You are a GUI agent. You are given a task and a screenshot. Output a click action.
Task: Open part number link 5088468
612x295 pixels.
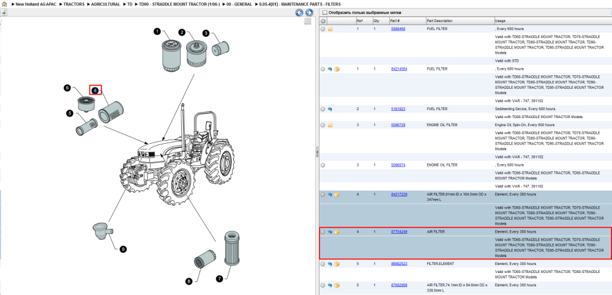[x=398, y=29]
